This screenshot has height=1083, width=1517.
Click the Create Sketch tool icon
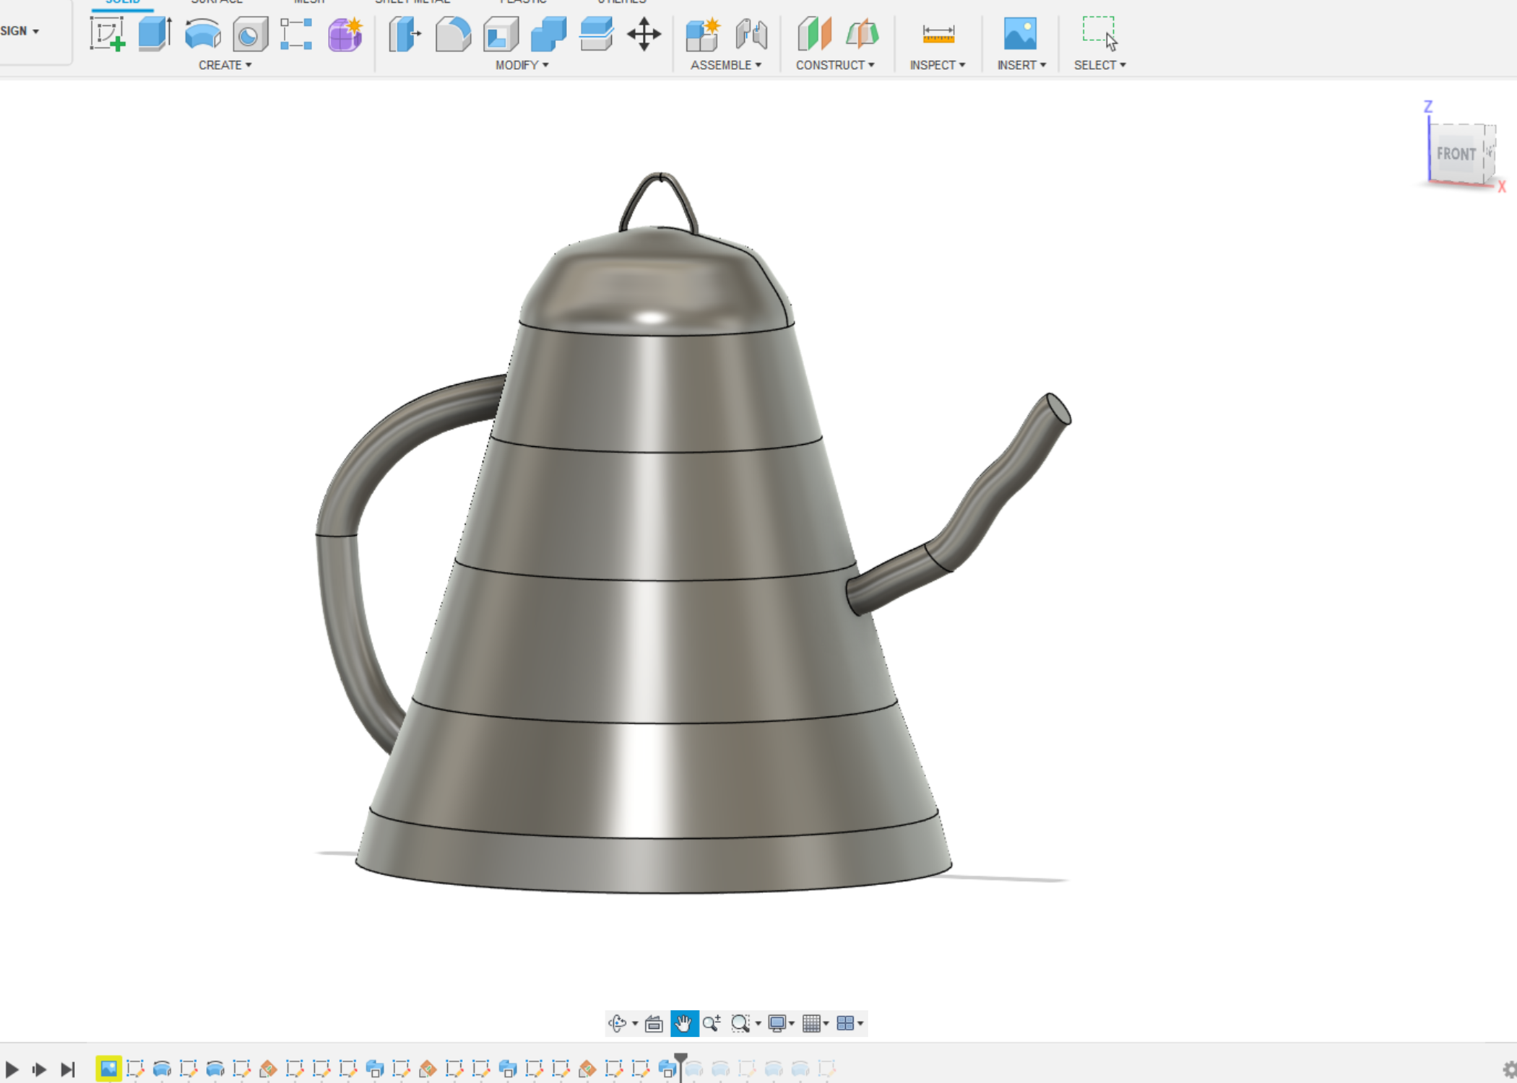(107, 34)
